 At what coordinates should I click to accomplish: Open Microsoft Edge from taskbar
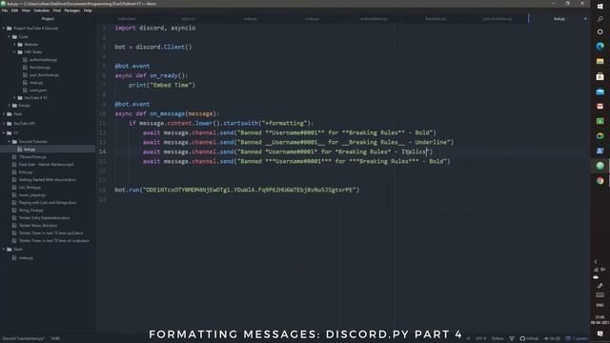600,47
